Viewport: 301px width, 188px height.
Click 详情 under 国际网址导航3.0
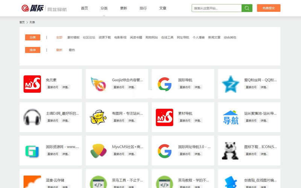coord(198,154)
